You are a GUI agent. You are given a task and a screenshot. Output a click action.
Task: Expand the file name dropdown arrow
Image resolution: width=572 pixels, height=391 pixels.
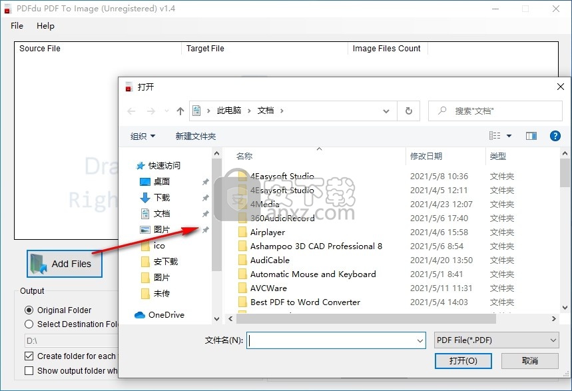coord(420,340)
